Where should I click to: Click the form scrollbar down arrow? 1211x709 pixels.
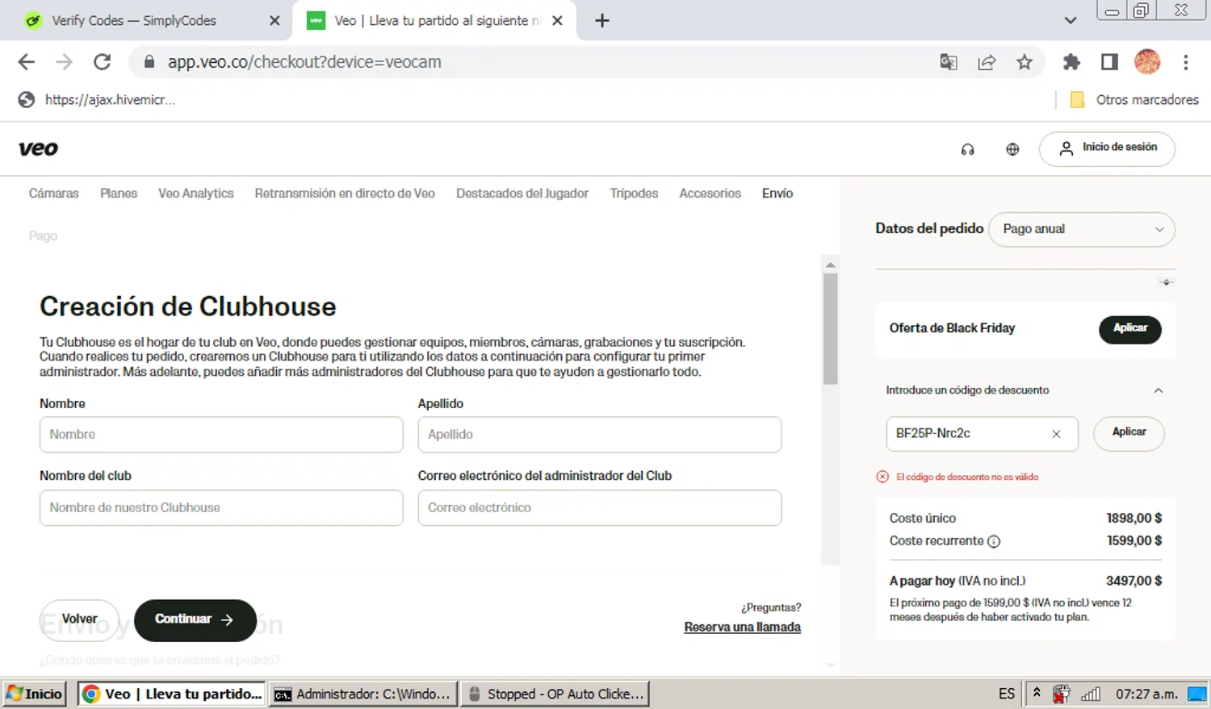coord(830,665)
